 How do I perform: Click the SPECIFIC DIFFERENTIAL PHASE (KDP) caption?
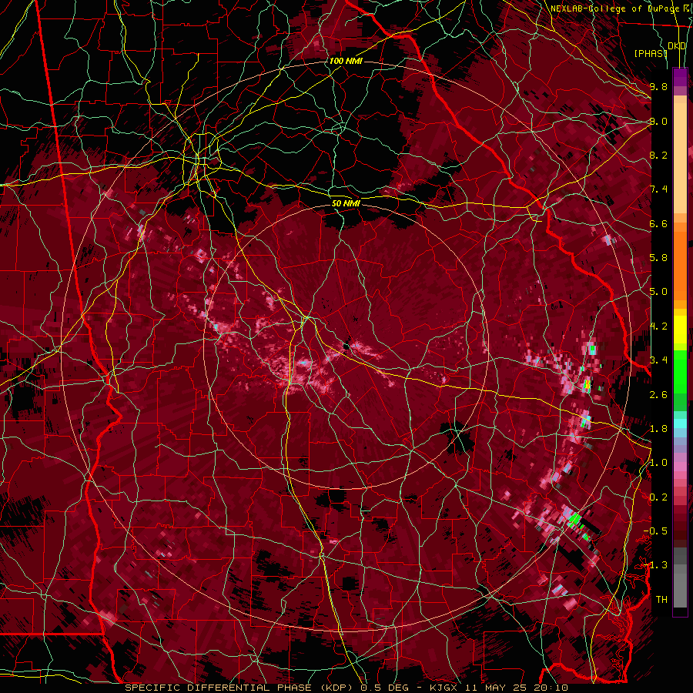pyautogui.click(x=240, y=688)
